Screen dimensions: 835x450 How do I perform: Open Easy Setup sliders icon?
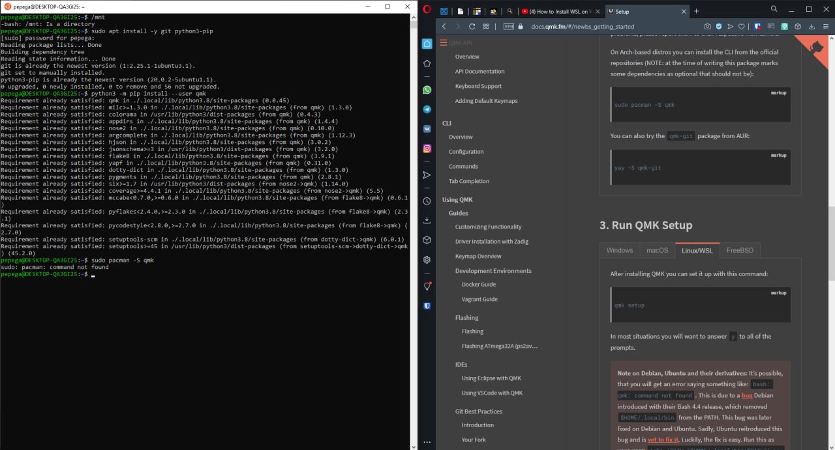tap(825, 27)
